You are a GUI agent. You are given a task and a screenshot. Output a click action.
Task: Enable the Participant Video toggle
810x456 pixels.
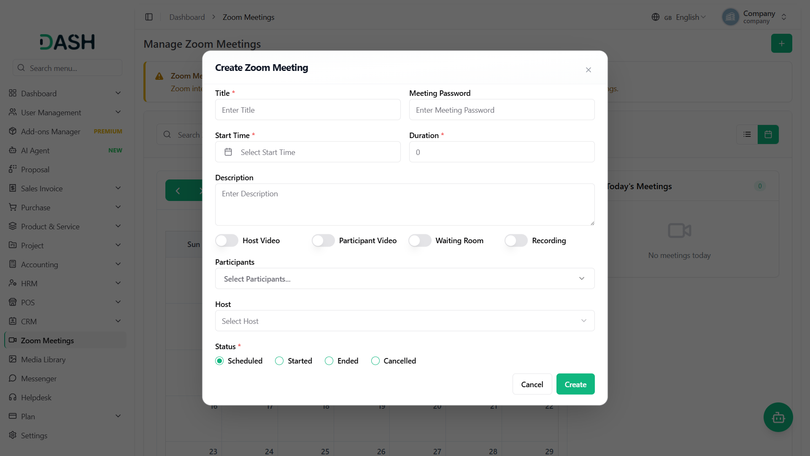tap(323, 240)
